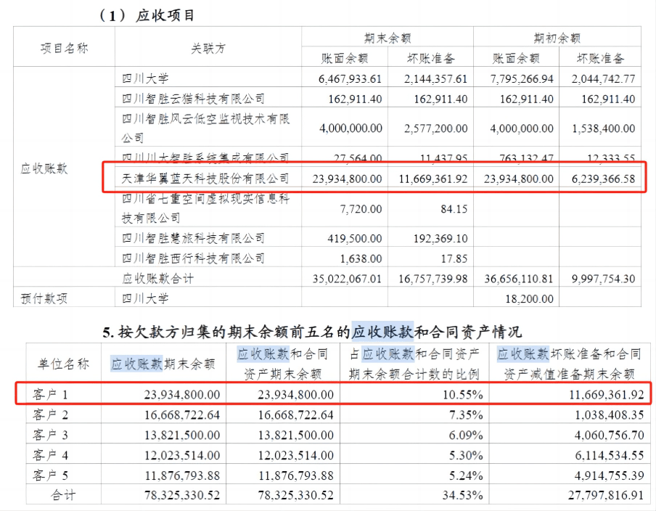656x511 pixels.
Task: Click the value 7,720.00
Action: coord(361,209)
